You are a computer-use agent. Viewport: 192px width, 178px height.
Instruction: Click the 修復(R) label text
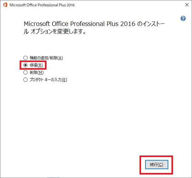coord(36,65)
